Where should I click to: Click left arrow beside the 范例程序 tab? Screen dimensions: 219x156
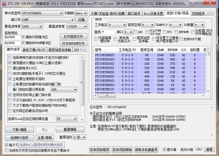tap(208, 13)
